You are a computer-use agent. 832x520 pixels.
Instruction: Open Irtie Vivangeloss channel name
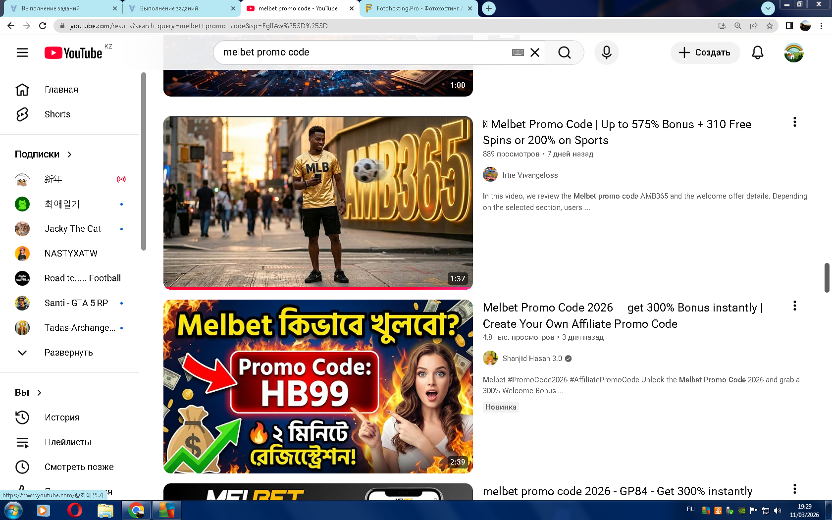530,175
